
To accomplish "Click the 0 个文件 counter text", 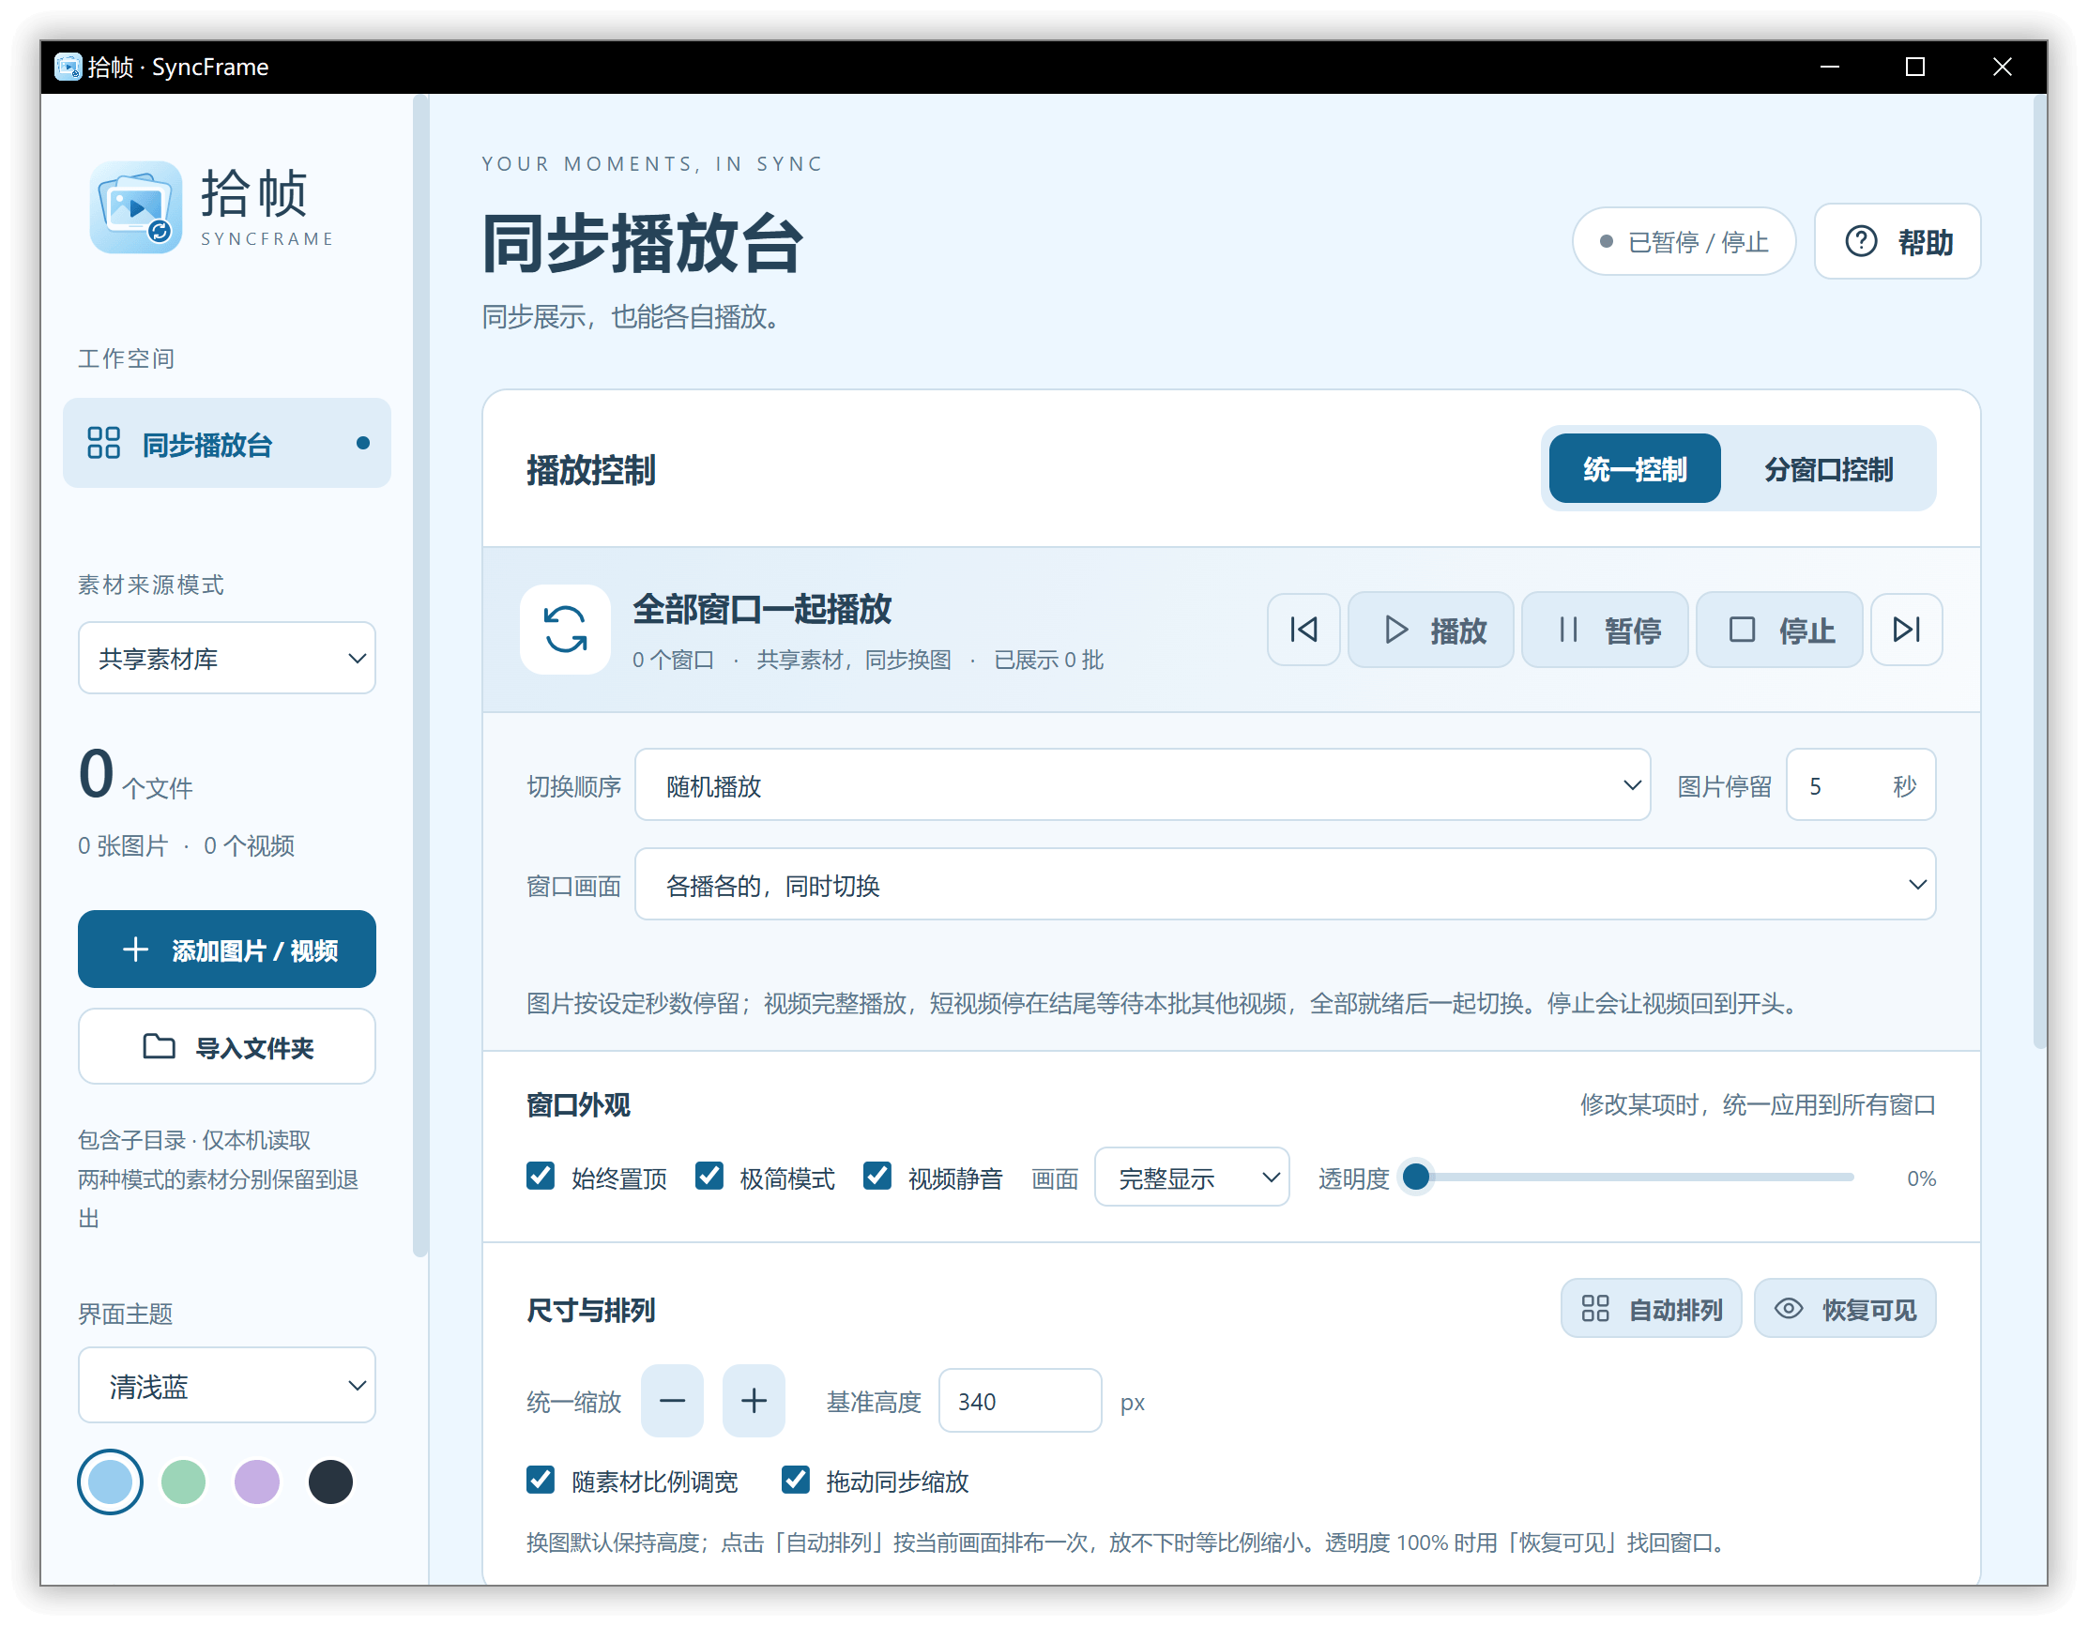I will (x=136, y=775).
